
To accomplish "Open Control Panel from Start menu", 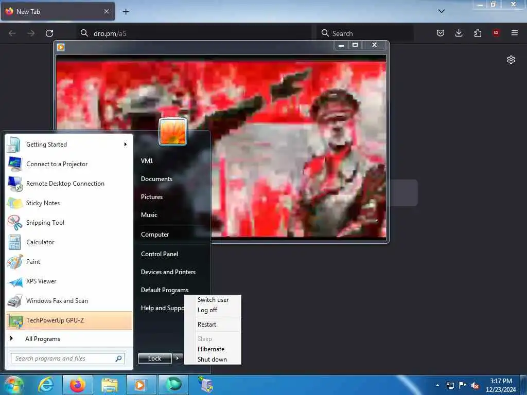I will [x=160, y=254].
